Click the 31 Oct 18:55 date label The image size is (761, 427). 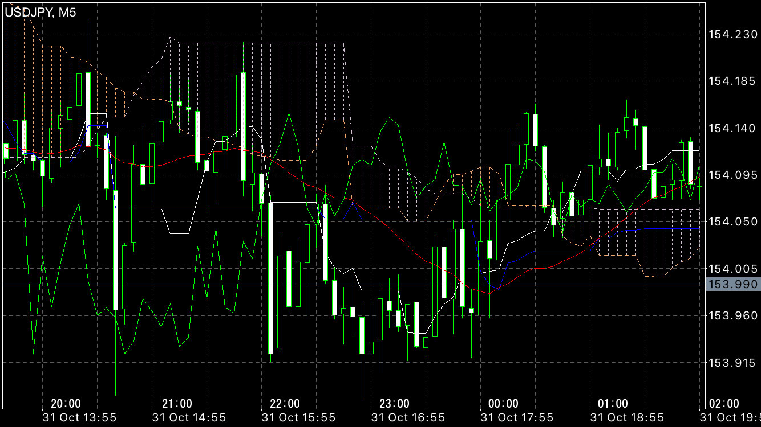click(x=626, y=418)
